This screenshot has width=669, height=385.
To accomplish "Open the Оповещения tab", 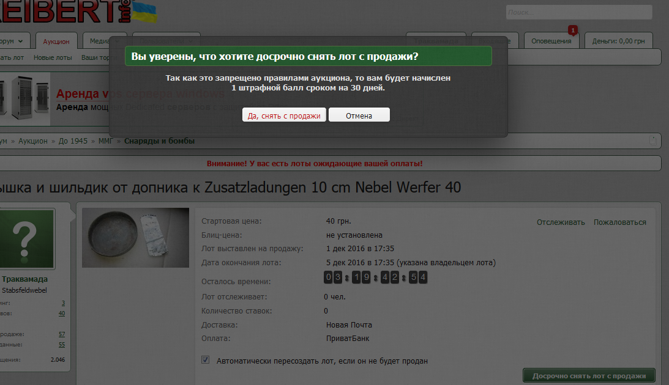I will (551, 41).
